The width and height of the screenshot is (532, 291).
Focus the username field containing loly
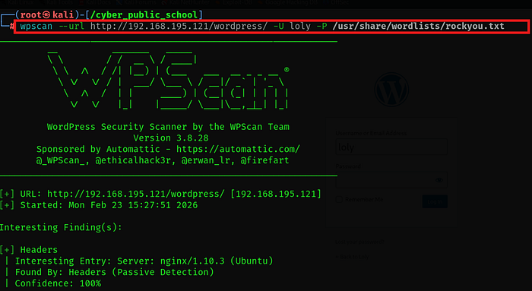tap(391, 147)
